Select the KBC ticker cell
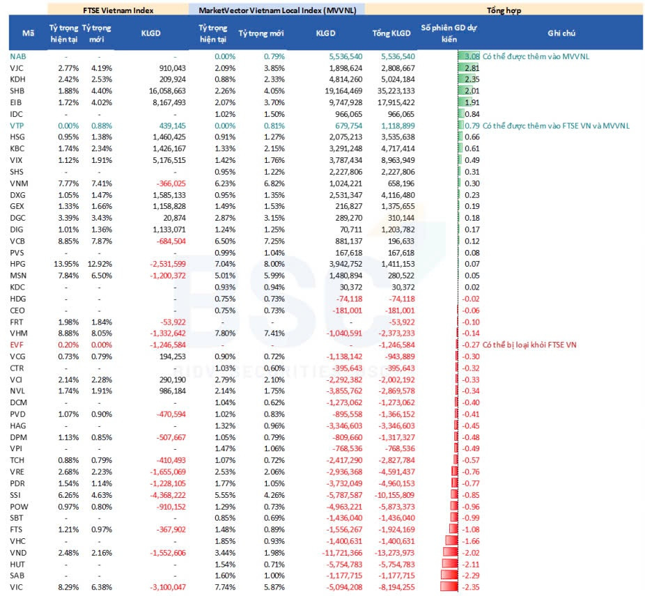 17,148
